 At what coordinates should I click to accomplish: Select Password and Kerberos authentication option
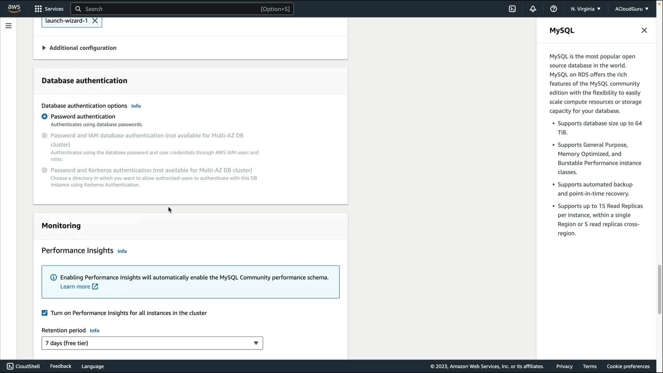[x=45, y=170]
